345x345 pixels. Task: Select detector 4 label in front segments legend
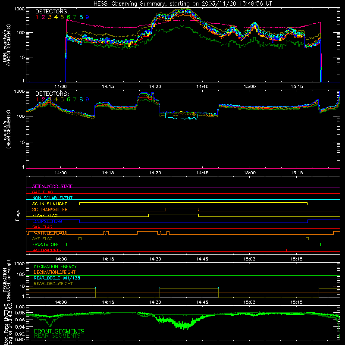(56, 17)
